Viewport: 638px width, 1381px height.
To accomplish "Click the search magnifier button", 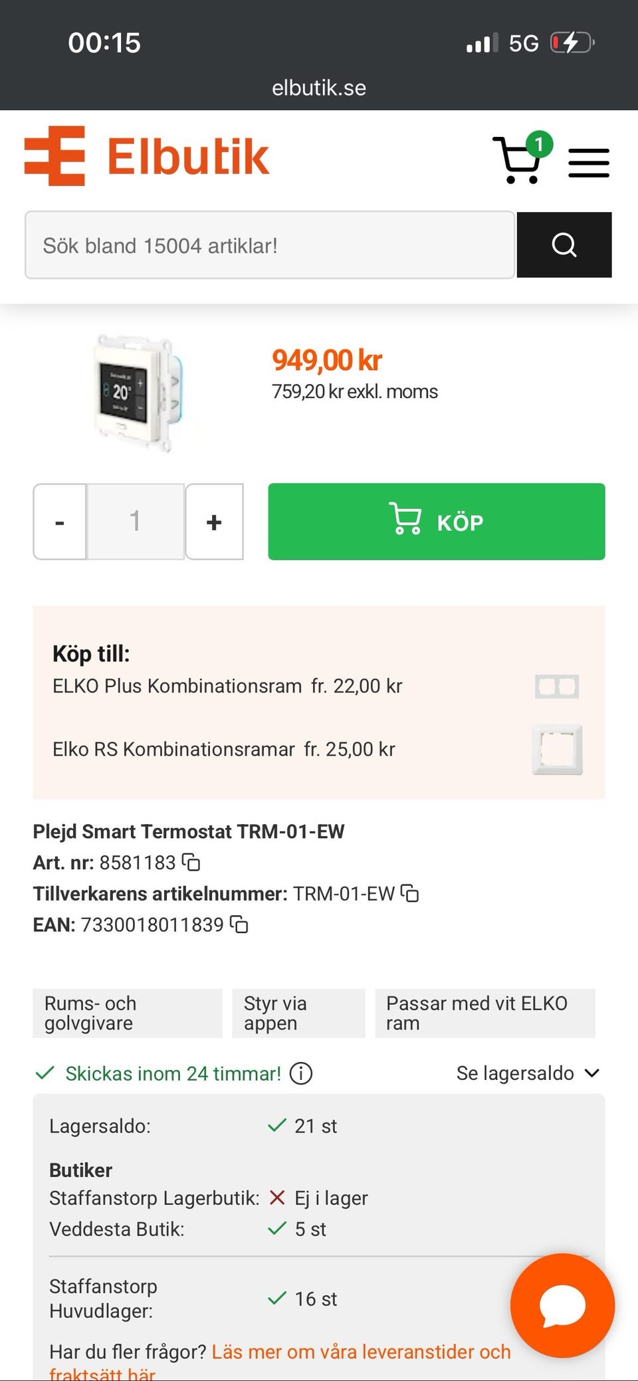I will tap(564, 245).
